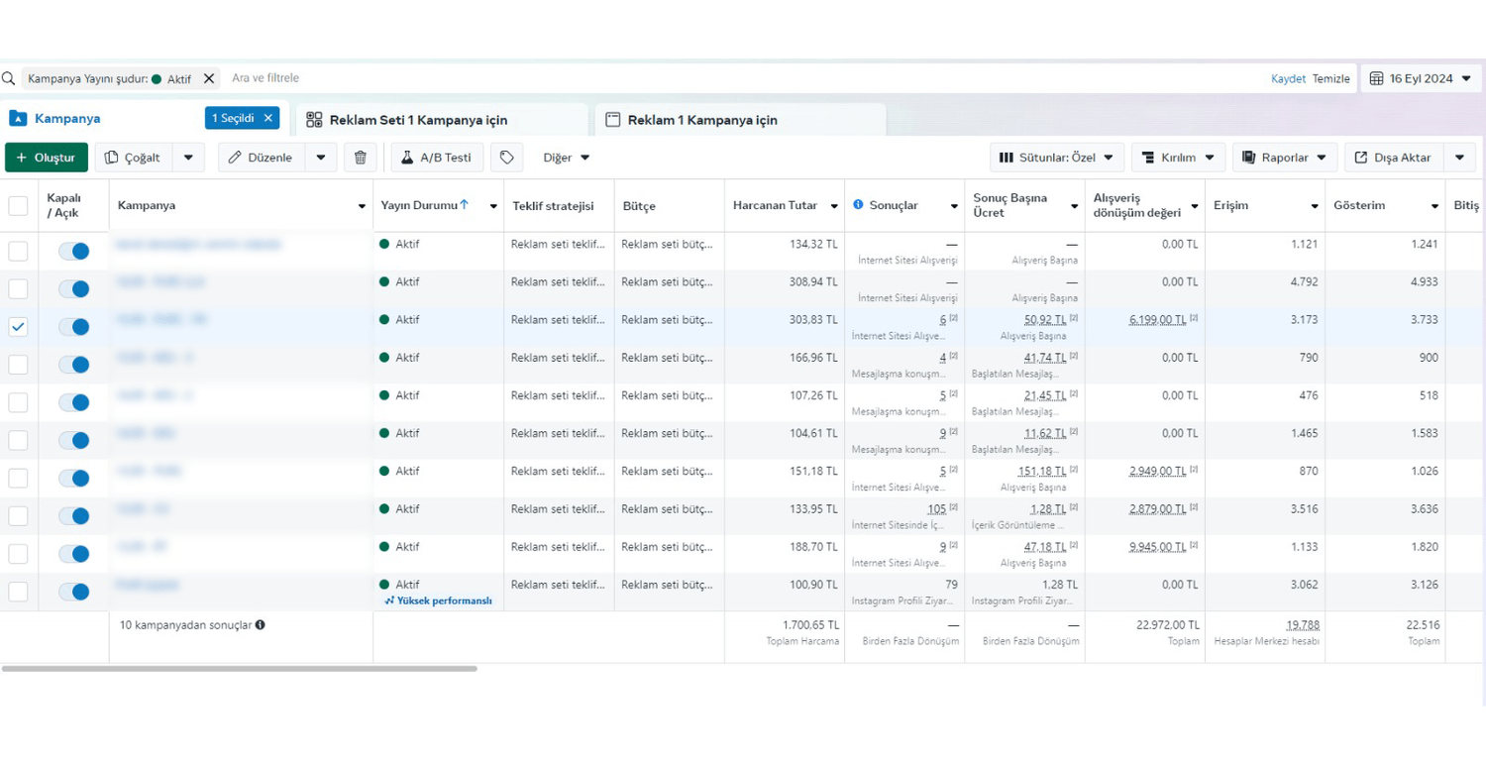The image size is (1486, 764).
Task: Click the horizontal scrollbar below table
Action: pyautogui.click(x=239, y=669)
